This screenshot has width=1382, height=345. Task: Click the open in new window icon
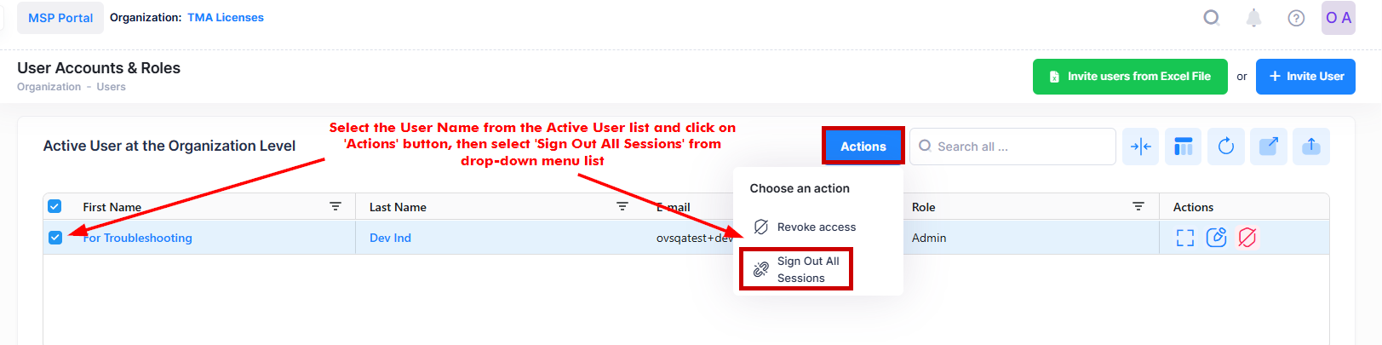coord(1268,147)
